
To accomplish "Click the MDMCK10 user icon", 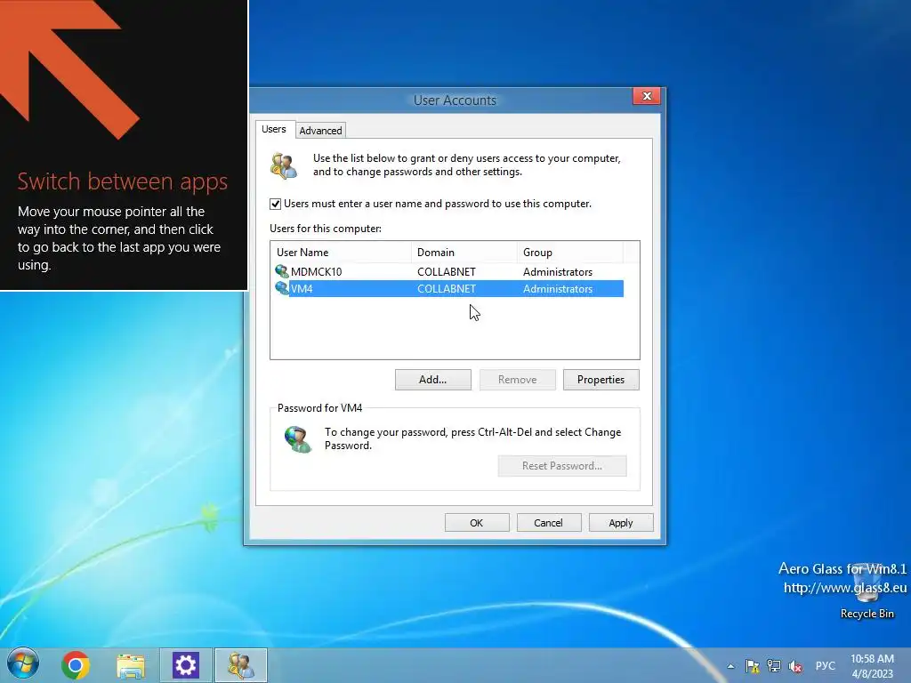I will tap(282, 271).
